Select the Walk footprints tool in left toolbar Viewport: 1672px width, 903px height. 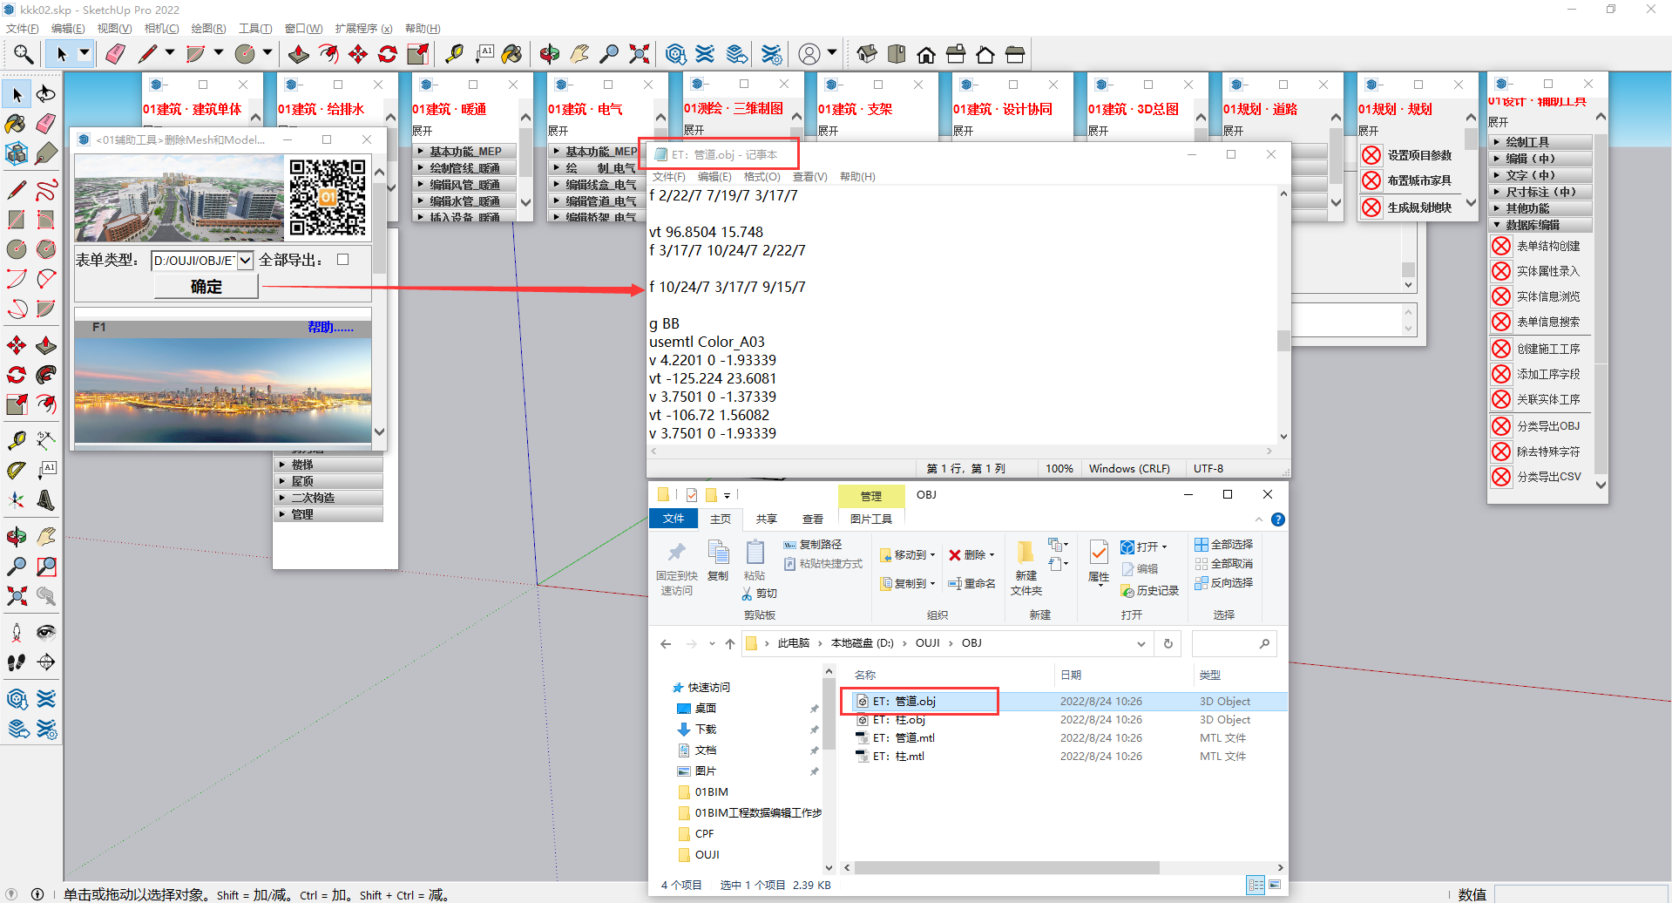pyautogui.click(x=17, y=662)
